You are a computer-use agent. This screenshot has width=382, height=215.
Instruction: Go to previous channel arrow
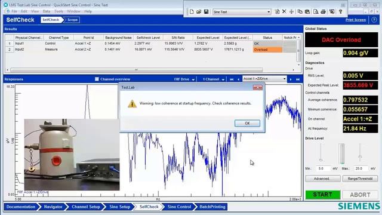point(239,79)
